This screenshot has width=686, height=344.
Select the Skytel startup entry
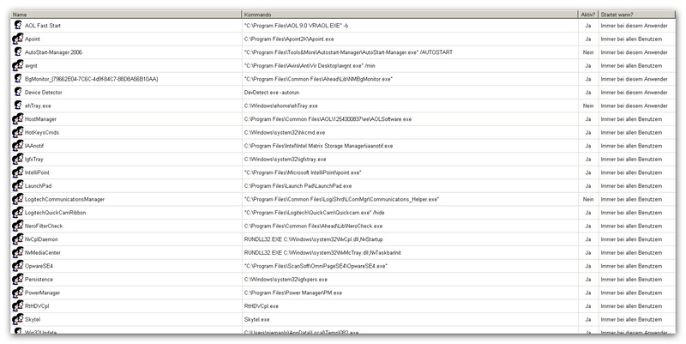tap(34, 318)
